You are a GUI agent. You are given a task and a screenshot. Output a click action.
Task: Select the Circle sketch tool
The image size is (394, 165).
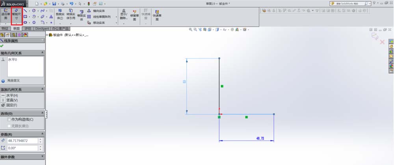33,11
